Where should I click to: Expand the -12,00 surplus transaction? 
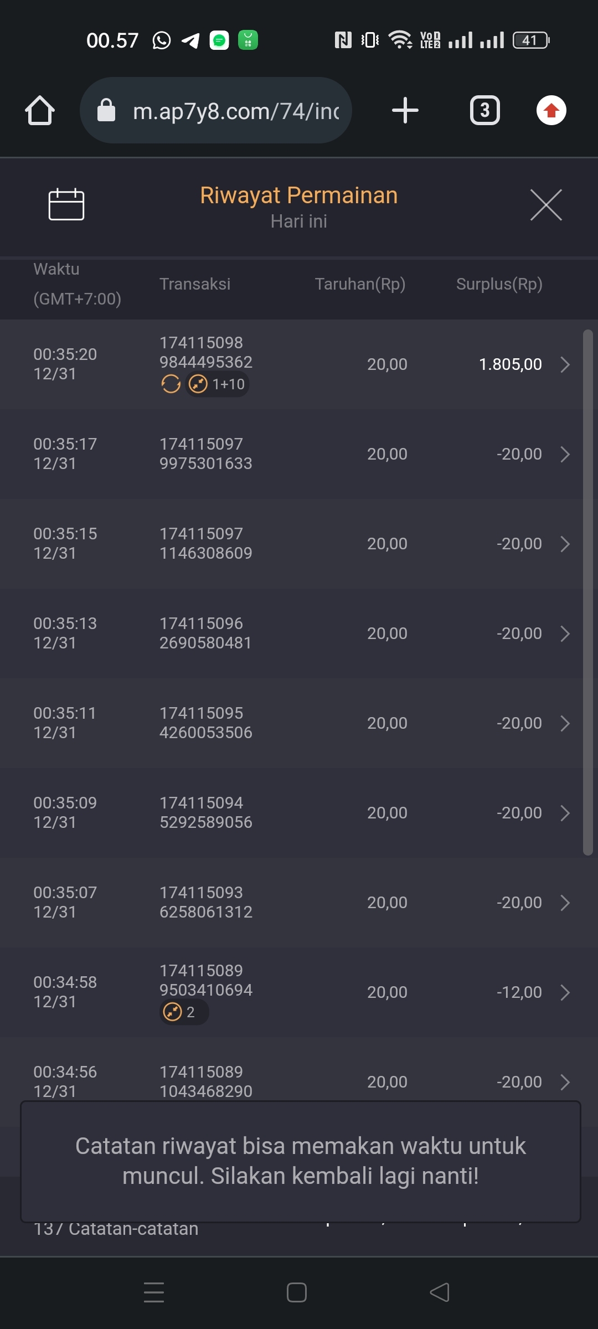coord(565,992)
